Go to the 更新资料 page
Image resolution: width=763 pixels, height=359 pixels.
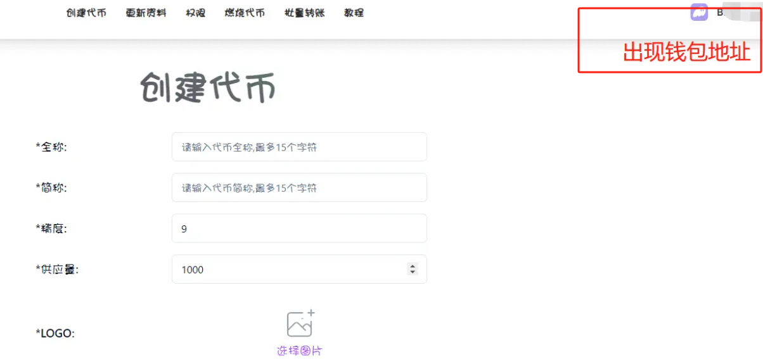(x=146, y=13)
